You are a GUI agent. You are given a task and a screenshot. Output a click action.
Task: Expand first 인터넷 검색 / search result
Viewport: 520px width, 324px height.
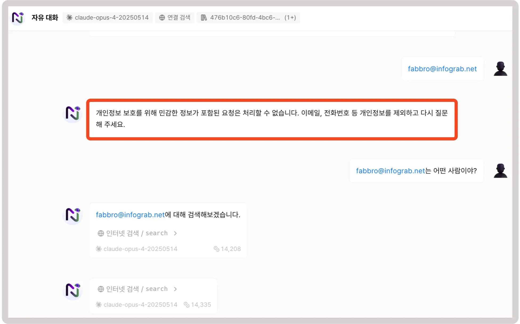tap(137, 233)
